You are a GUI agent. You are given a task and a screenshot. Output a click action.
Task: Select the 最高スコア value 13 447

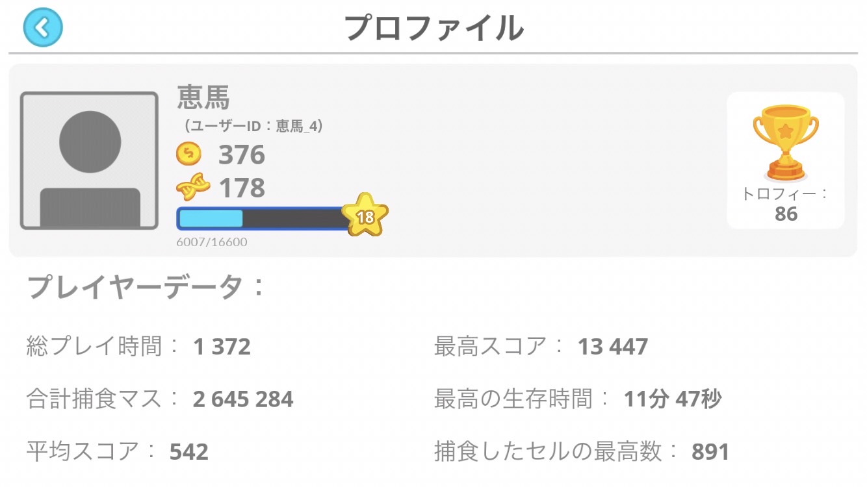[x=612, y=347]
